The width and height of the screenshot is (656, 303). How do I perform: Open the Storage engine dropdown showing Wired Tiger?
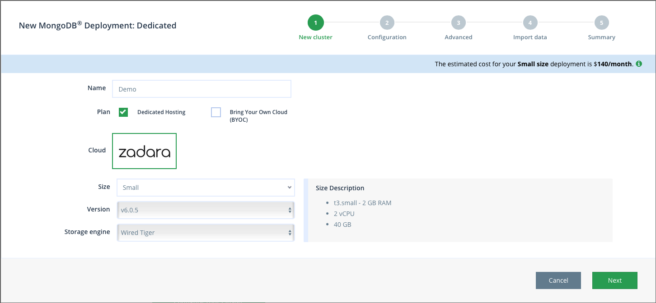point(206,233)
